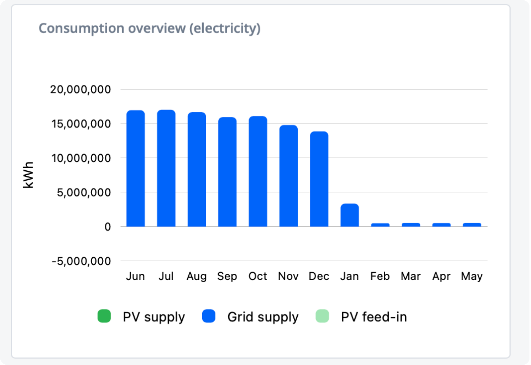Click the Aug consumption bar
Image resolution: width=531 pixels, height=365 pixels.
[x=197, y=169]
